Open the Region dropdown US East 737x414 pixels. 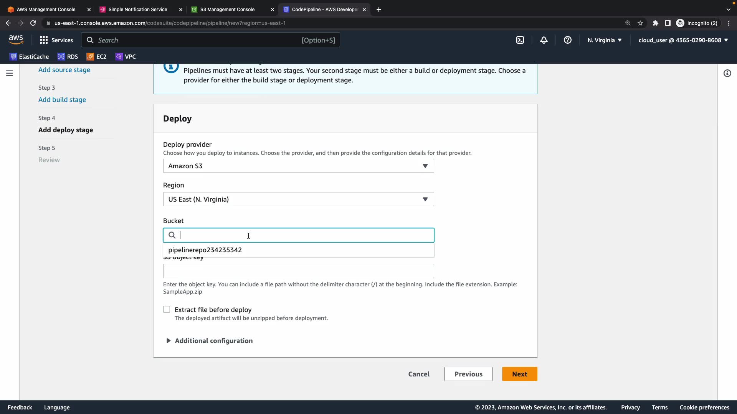pyautogui.click(x=298, y=199)
